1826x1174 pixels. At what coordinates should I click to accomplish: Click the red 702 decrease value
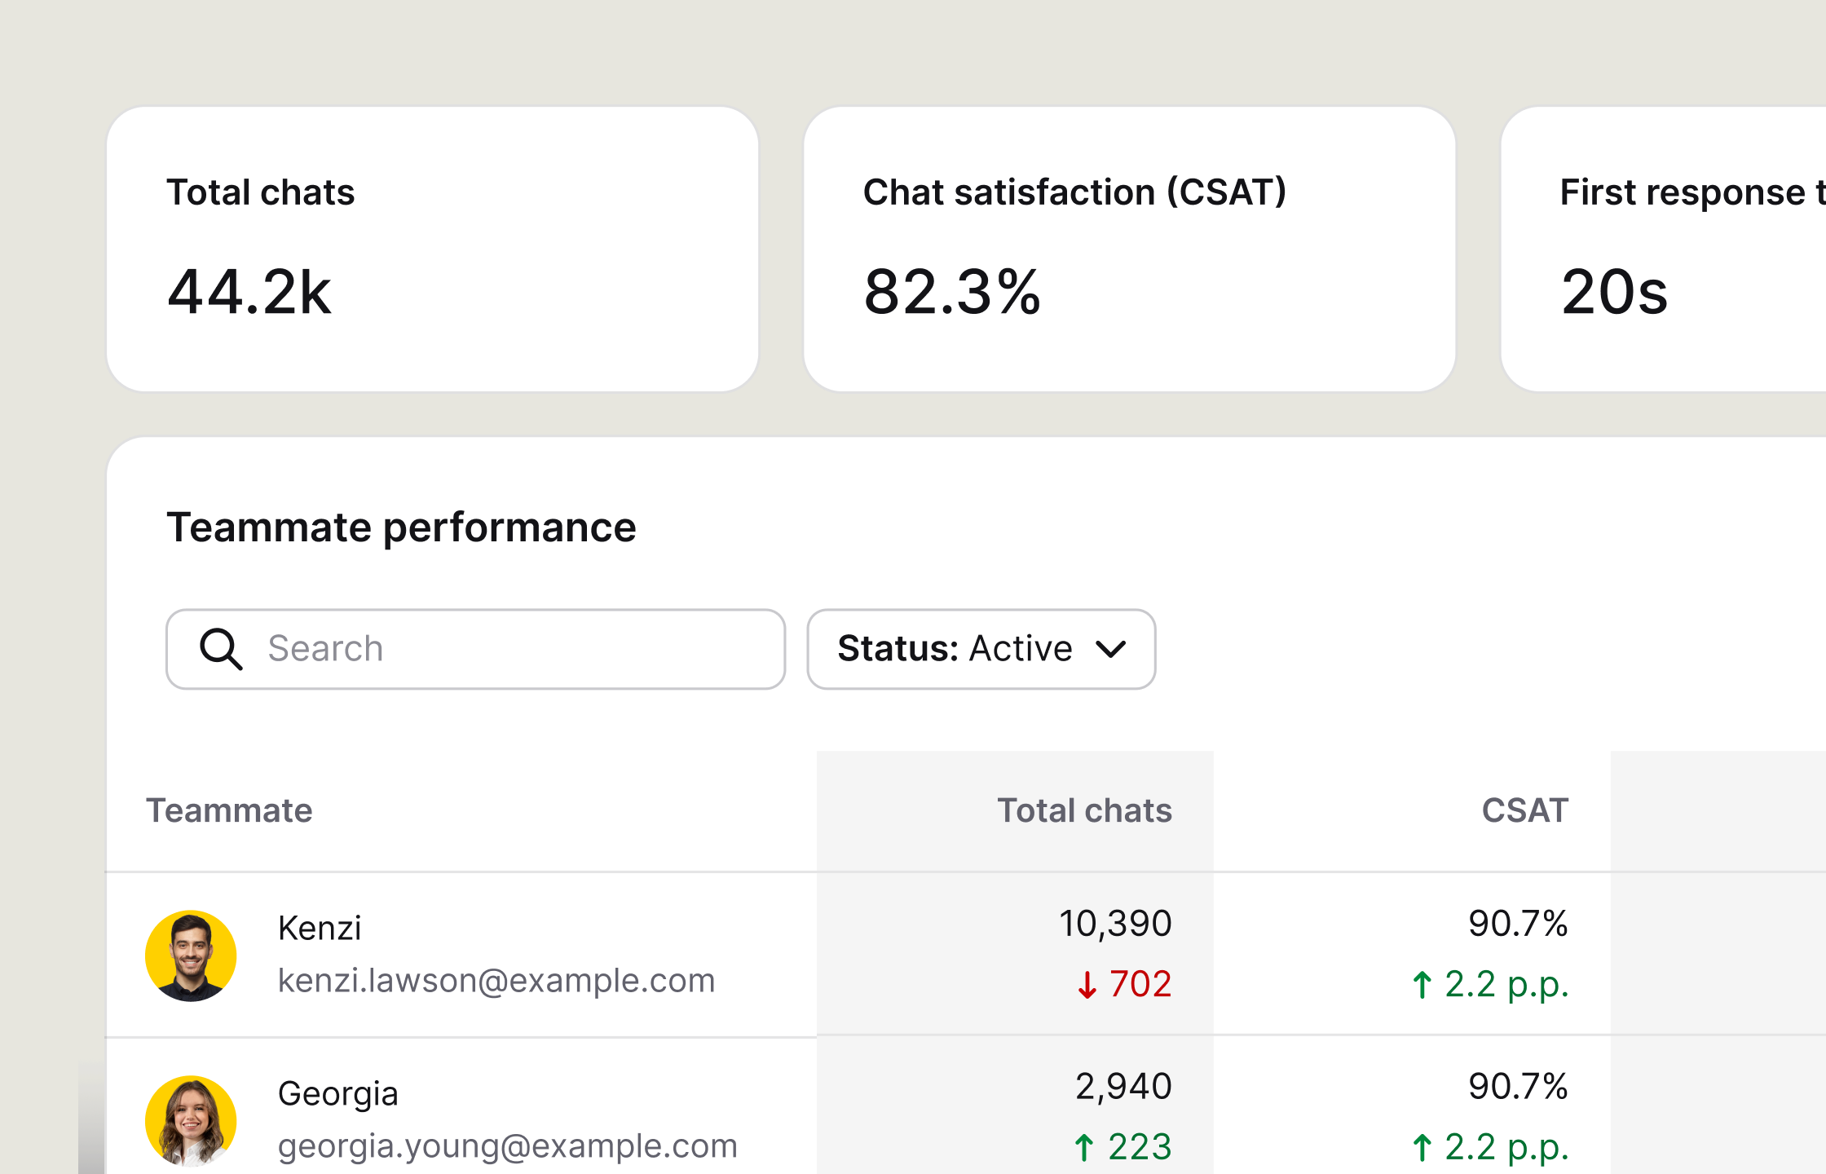click(x=1124, y=984)
